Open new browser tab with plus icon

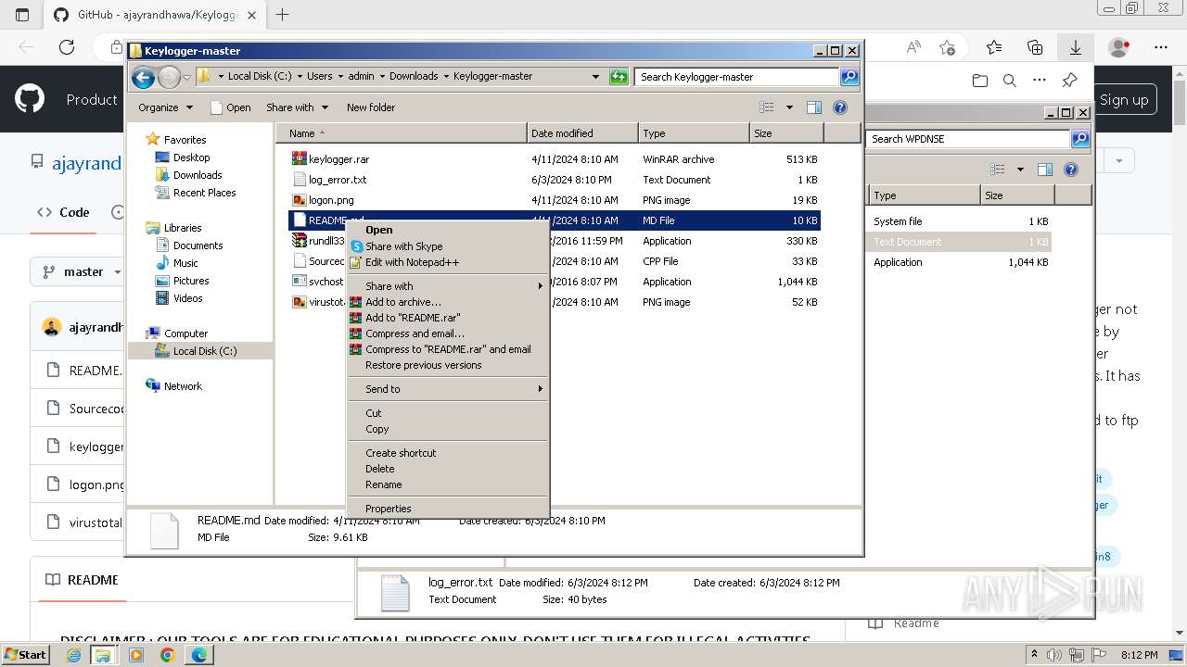click(283, 15)
